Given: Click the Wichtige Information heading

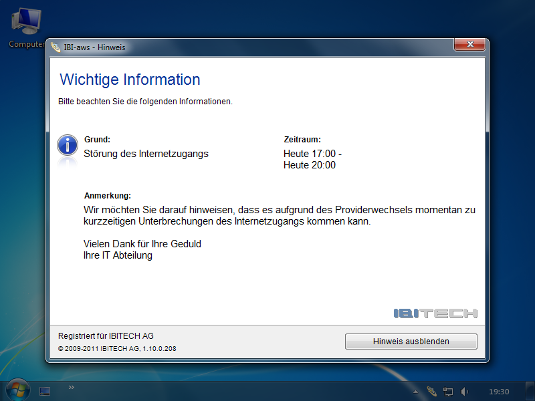Looking at the screenshot, I should (x=130, y=80).
